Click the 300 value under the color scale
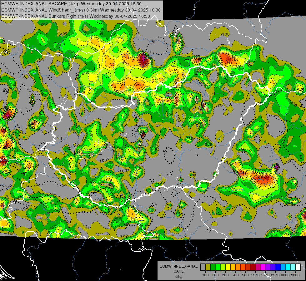Image resolution: width=306 pixels, height=281 pixels. point(215,275)
